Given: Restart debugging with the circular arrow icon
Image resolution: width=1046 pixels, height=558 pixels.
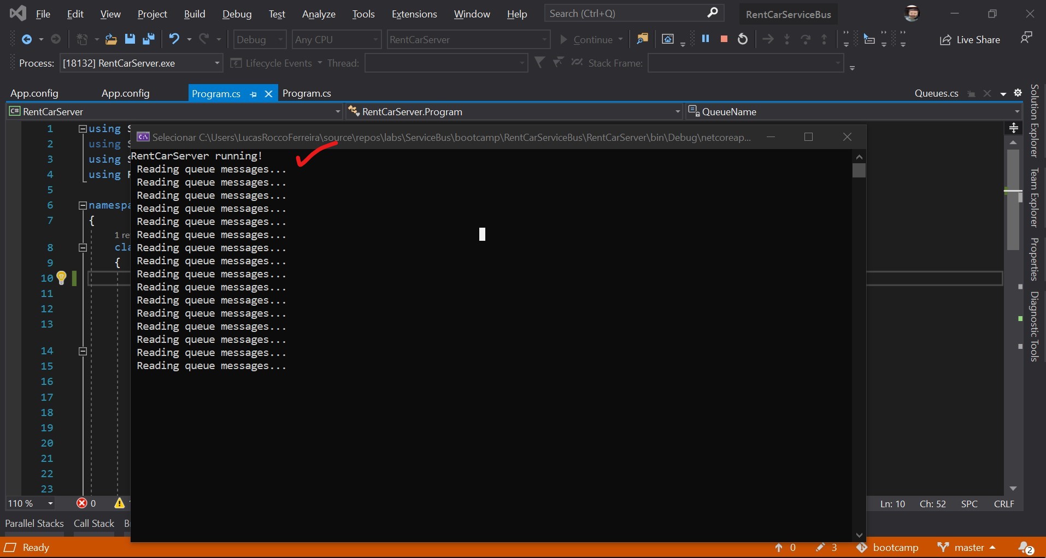Looking at the screenshot, I should coord(743,39).
